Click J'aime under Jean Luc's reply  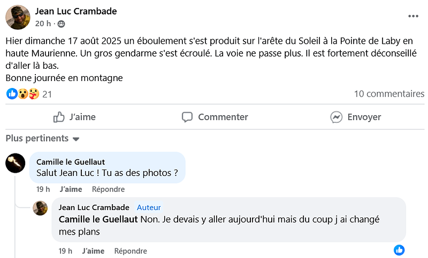coord(93,251)
